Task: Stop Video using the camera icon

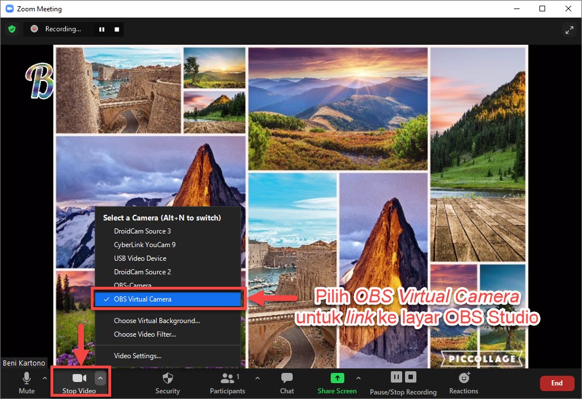Action: click(x=79, y=378)
